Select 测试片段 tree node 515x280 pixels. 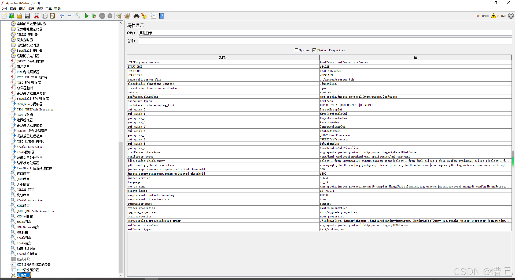click(23, 259)
